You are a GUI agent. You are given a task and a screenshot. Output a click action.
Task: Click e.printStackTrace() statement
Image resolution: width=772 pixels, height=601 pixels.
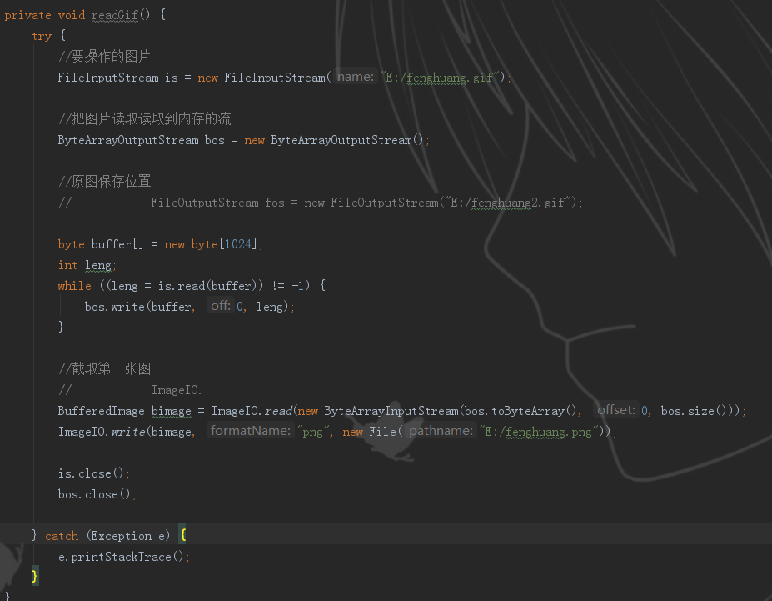pyautogui.click(x=123, y=557)
